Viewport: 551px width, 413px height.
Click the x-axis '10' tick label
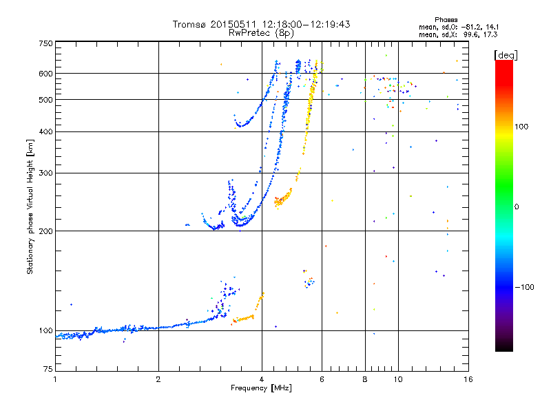tap(398, 379)
